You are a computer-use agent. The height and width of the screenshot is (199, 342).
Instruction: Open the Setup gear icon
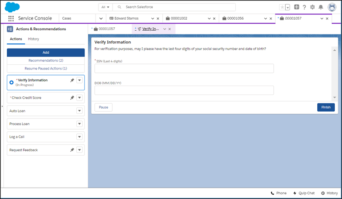tap(313, 7)
